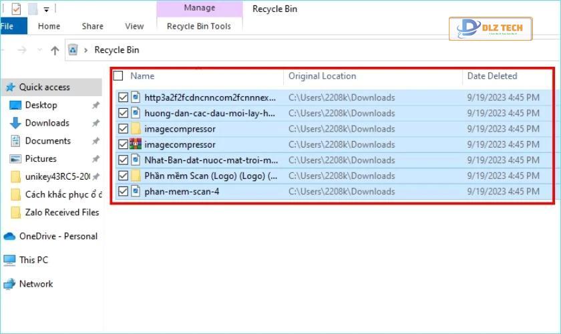Click Date Deleted of huong-dan-cac-dau-moi-lay-h row

[x=503, y=113]
